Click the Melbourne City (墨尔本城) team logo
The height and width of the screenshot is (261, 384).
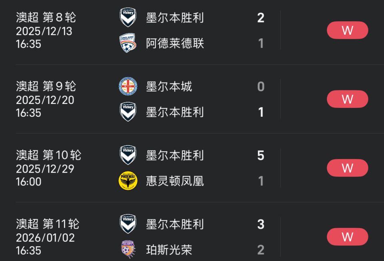click(128, 86)
